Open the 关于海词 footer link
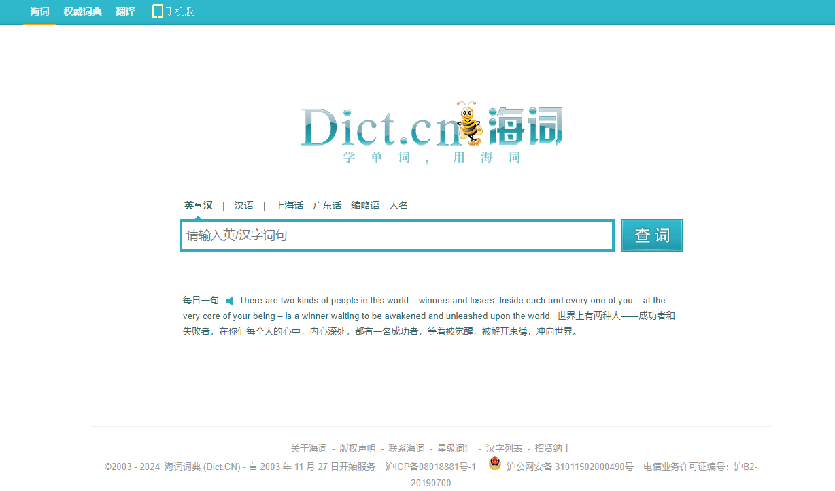Viewport: 835px width, 491px height. tap(309, 448)
